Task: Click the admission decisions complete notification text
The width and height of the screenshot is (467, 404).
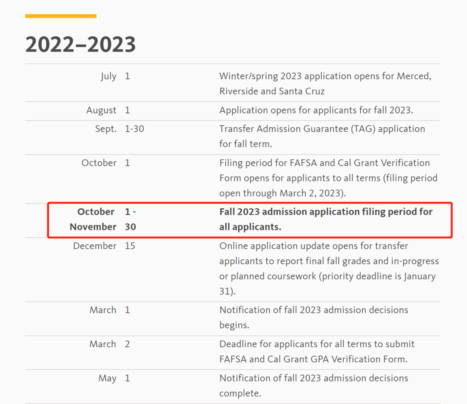Action: pos(313,386)
